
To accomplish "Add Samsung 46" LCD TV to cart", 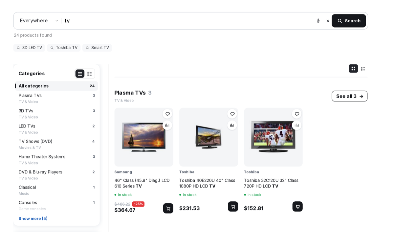I will [168, 208].
